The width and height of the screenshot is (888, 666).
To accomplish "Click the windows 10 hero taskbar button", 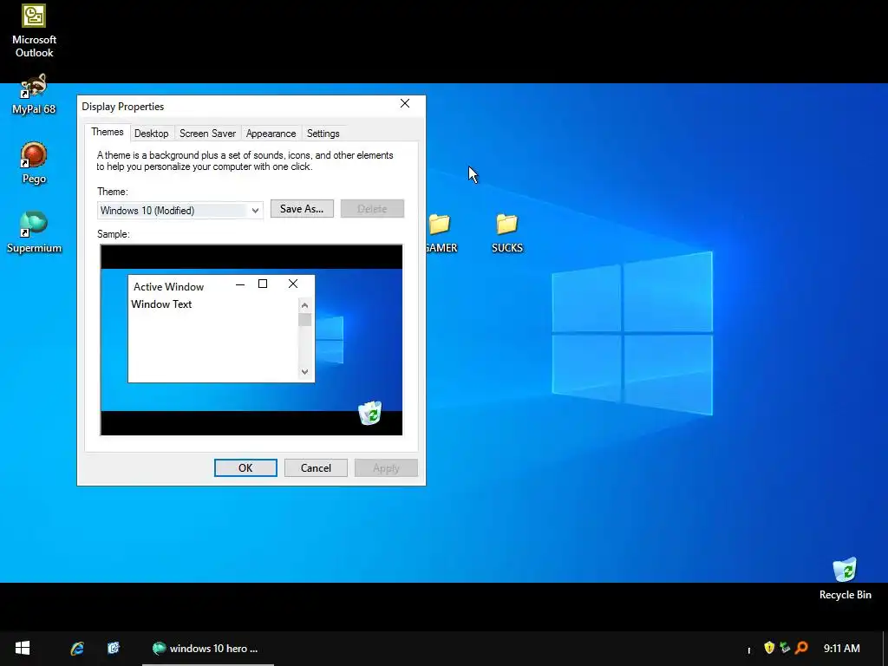I will (x=208, y=649).
